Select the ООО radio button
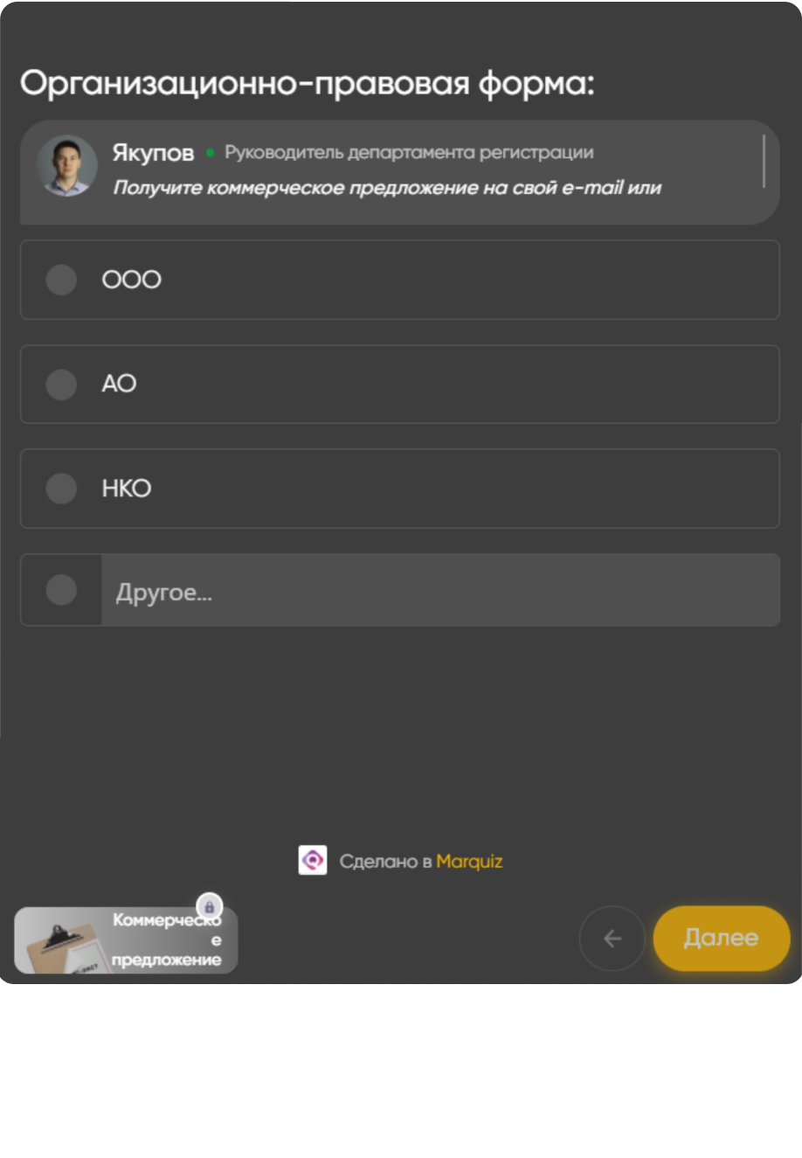Viewport: 802px width, 1158px height. pos(61,280)
